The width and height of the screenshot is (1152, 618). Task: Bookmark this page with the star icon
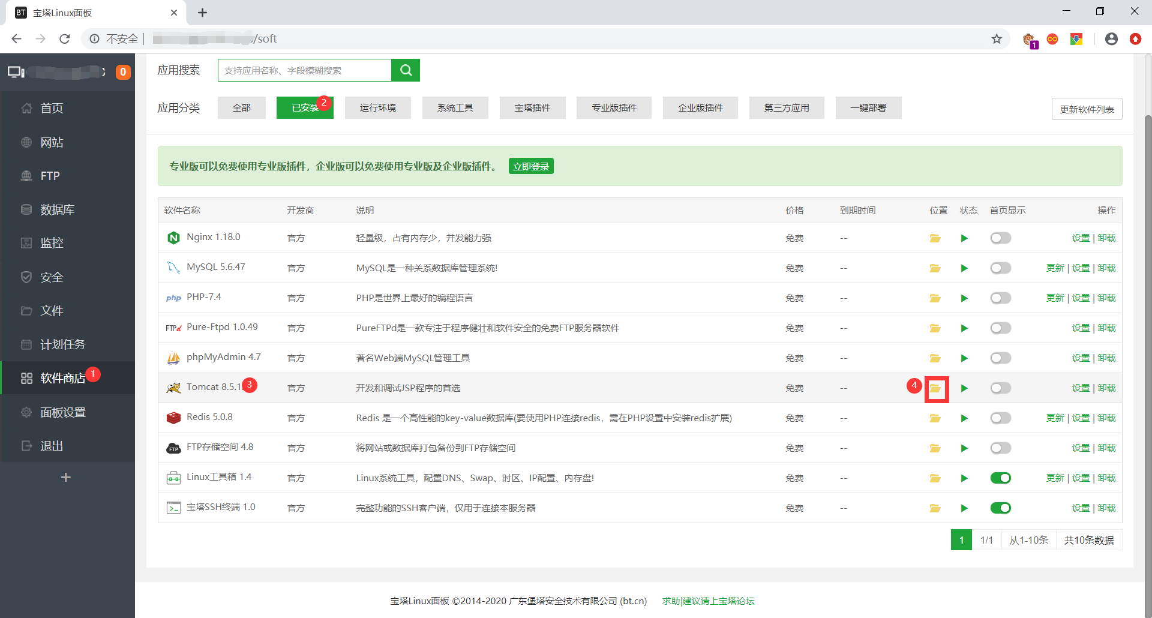point(997,39)
